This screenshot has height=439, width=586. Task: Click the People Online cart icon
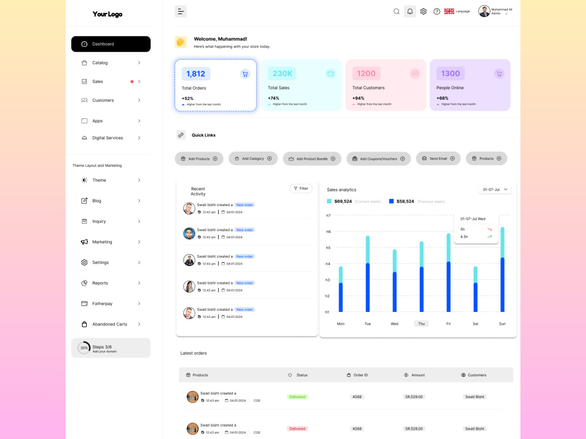[x=499, y=74]
